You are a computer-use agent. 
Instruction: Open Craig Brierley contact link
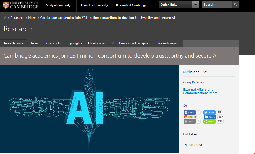point(193,82)
